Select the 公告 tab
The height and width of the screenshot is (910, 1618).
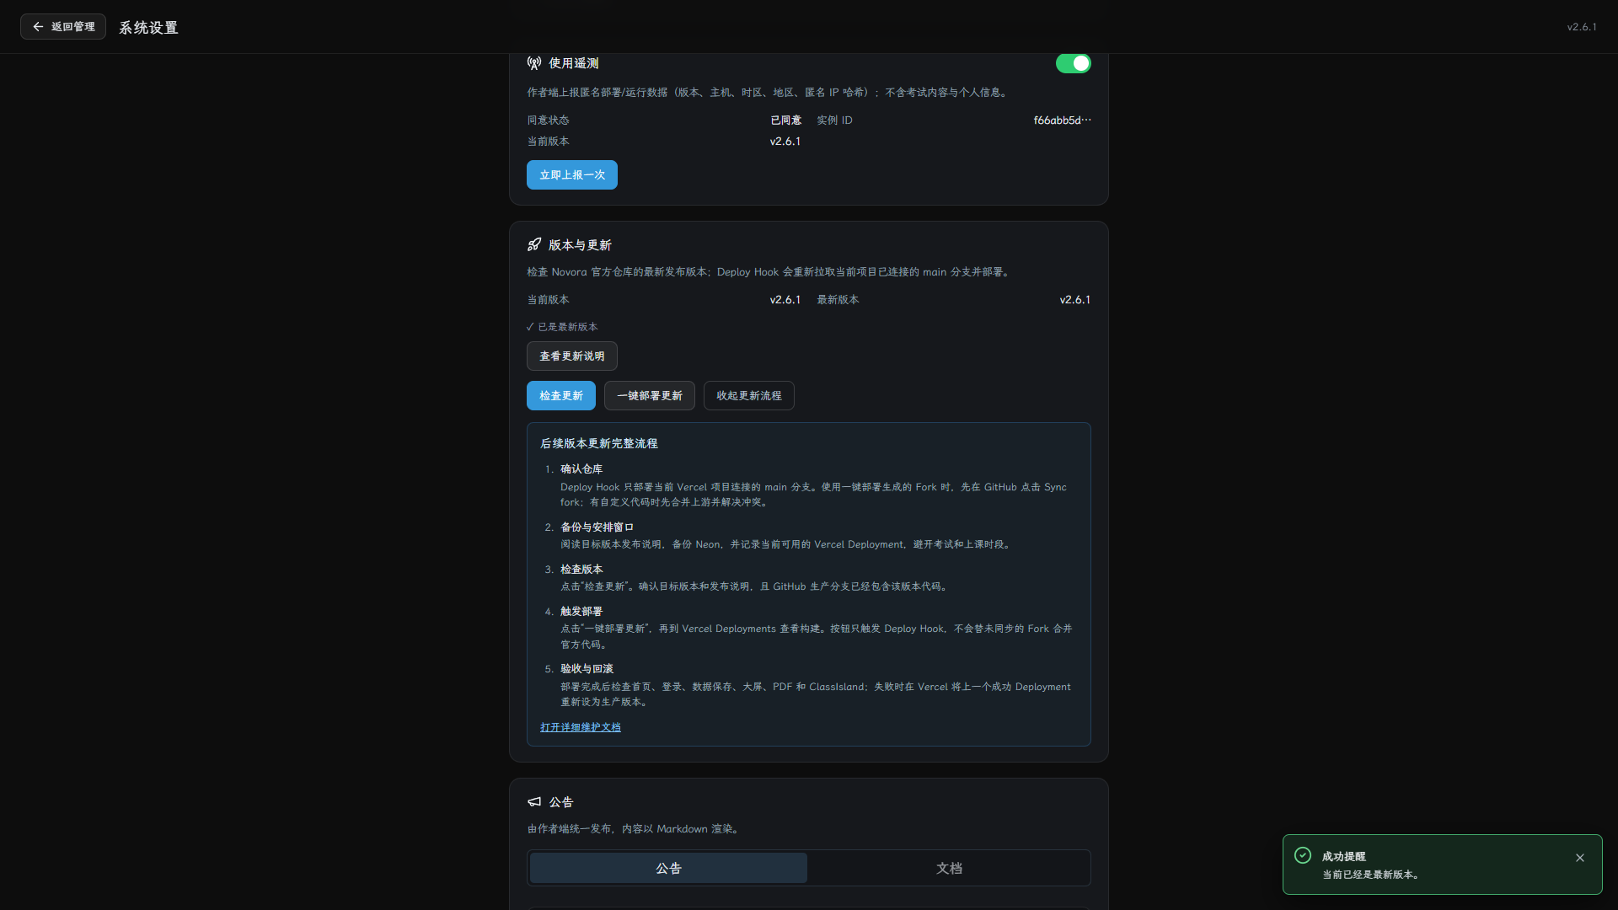pos(668,869)
